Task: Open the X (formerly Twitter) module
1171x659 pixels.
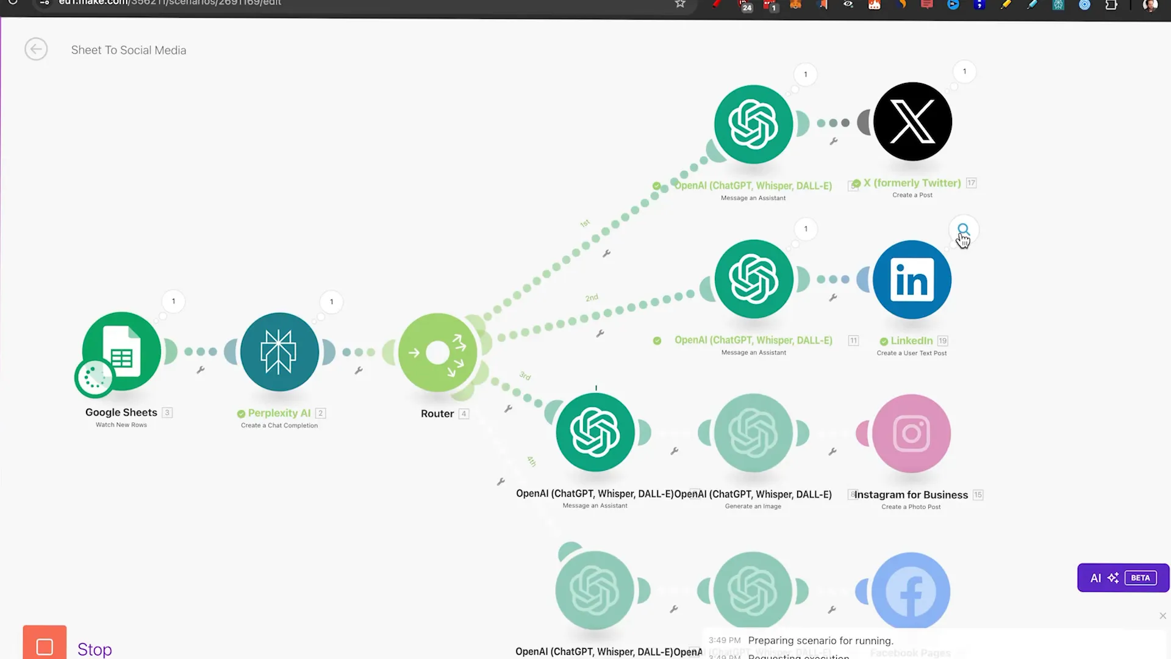Action: (912, 121)
